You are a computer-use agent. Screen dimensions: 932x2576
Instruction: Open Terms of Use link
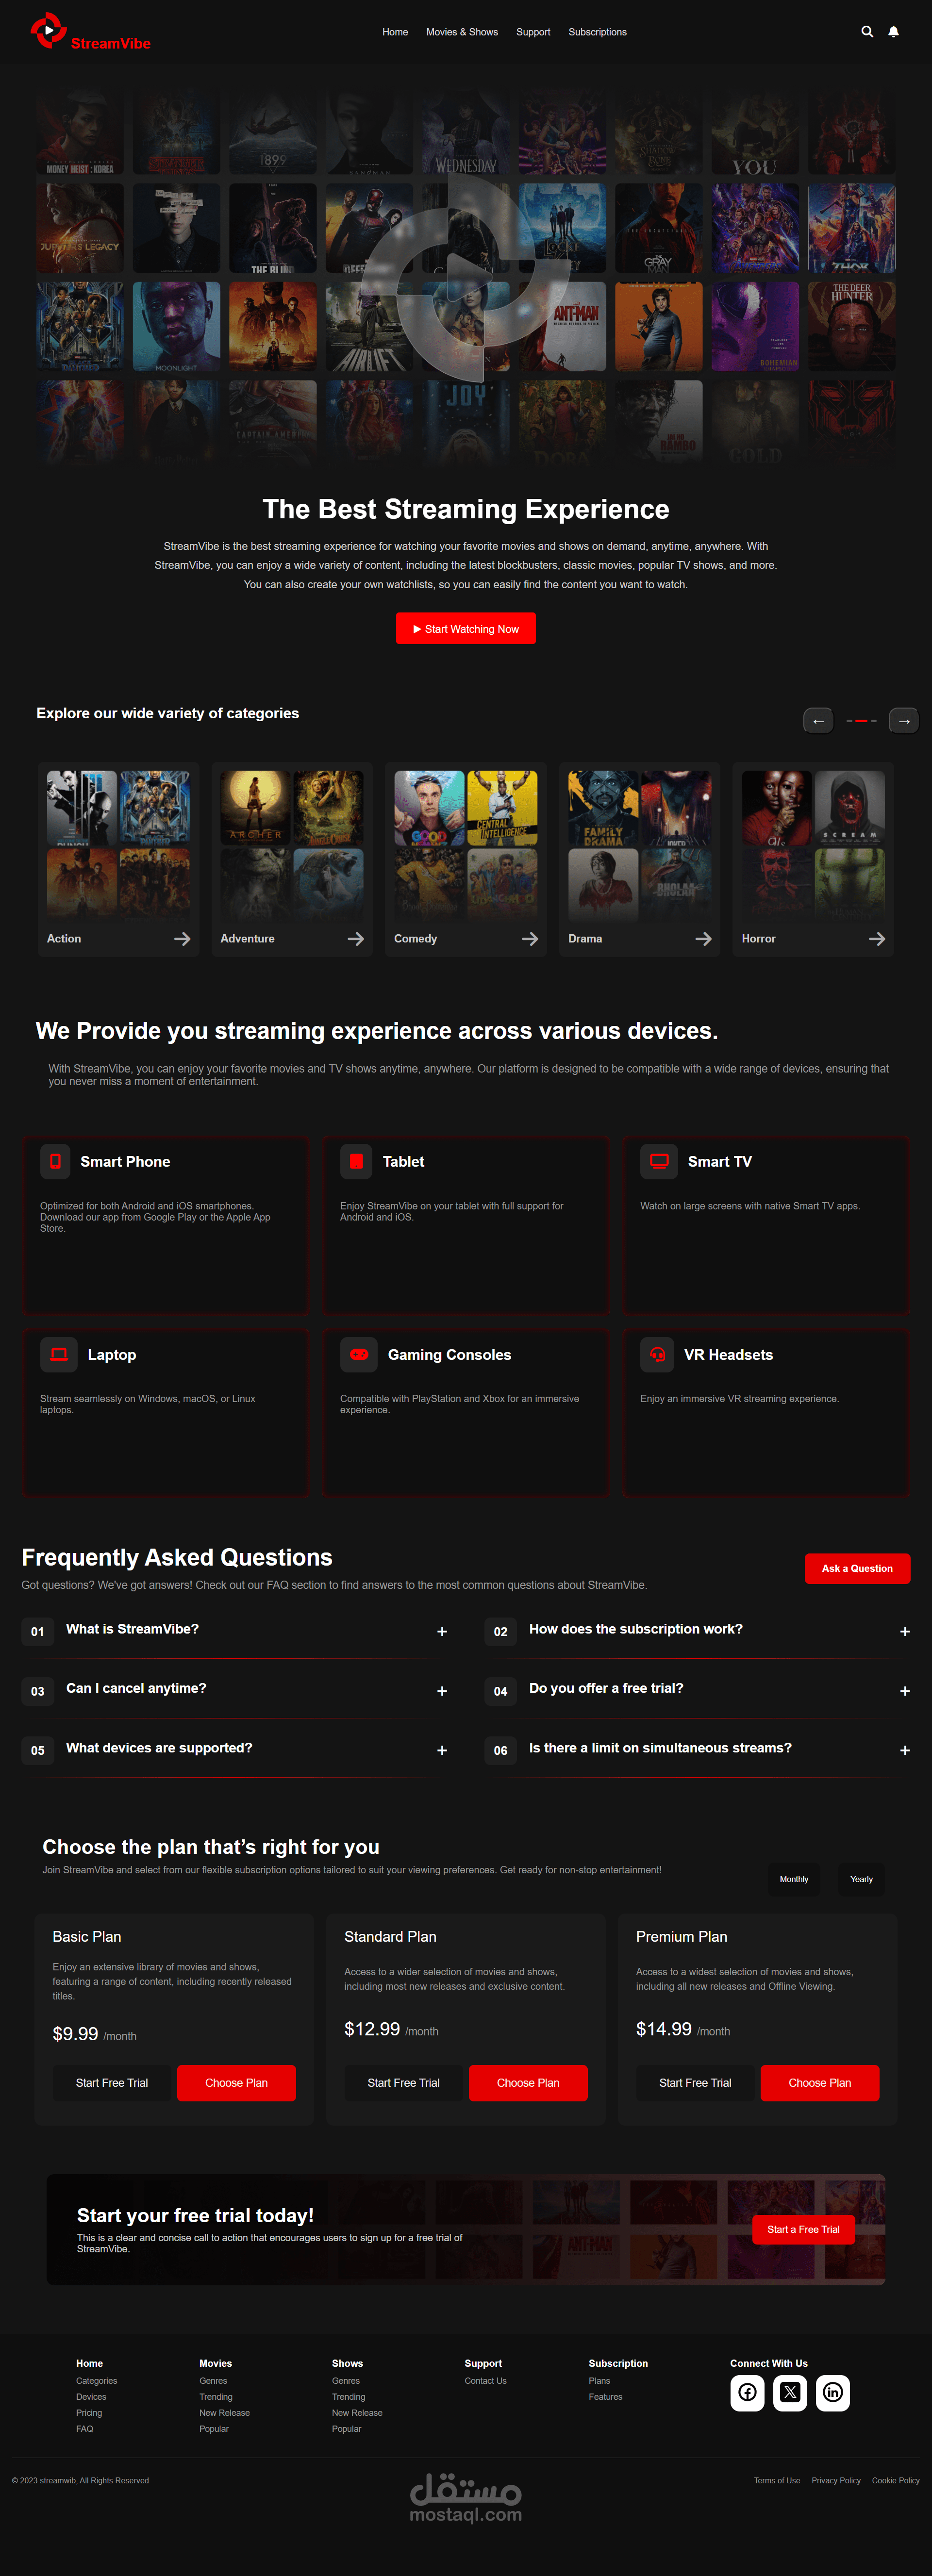click(x=777, y=2480)
